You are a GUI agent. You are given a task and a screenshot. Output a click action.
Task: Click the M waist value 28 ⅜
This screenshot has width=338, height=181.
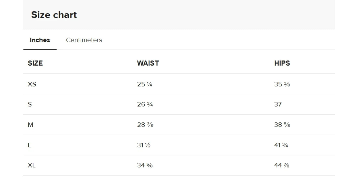coord(145,125)
